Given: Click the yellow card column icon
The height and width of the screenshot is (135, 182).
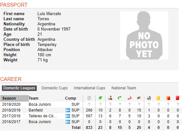Looking at the screenshot, I should coord(158,98).
